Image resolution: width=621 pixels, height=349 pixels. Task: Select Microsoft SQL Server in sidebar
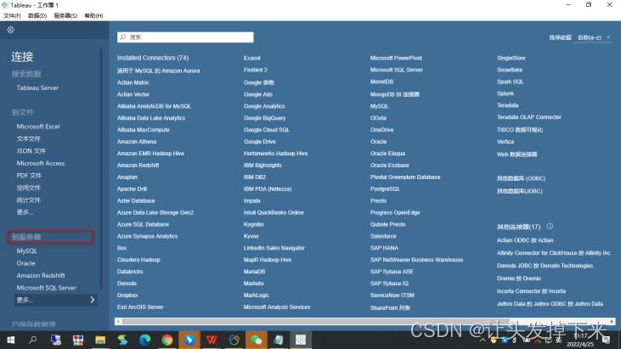[x=47, y=288]
